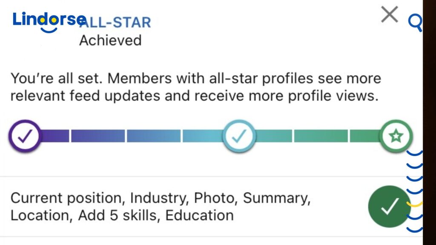This screenshot has height=245, width=436.
Task: Click the second progress bar segment
Action: 98,136
